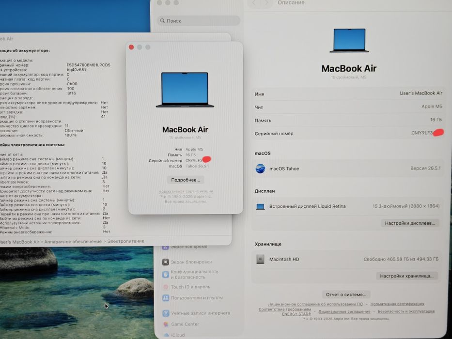Click the Поиск search field in System Settings

click(x=199, y=21)
